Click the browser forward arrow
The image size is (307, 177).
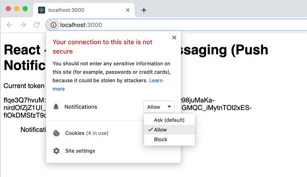click(23, 25)
